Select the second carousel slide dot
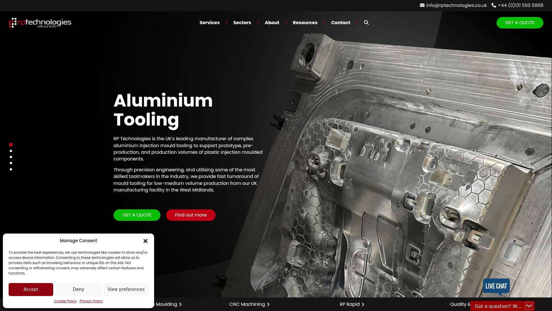Screen dimensions: 552x311 point(11,151)
